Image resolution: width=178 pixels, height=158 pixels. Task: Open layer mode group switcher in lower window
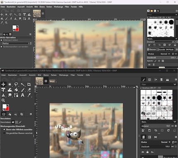tap(174, 142)
